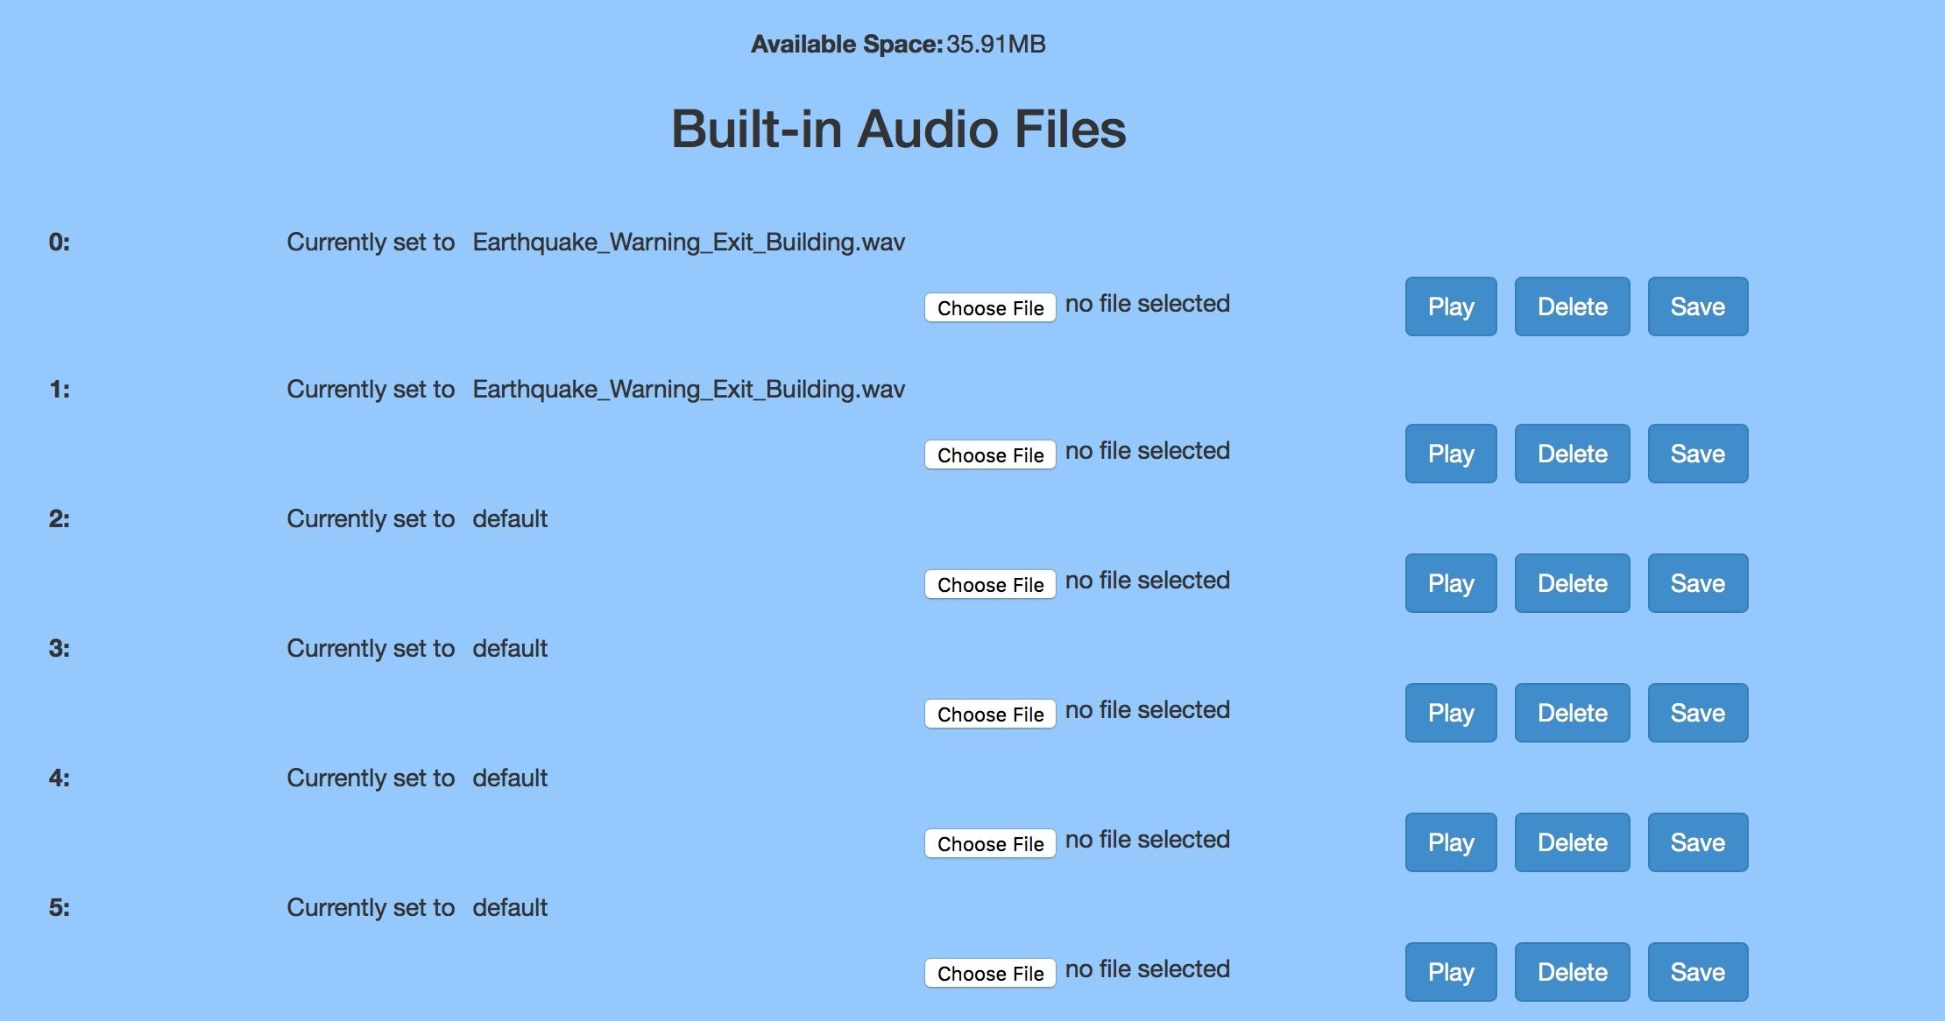The width and height of the screenshot is (1945, 1021).
Task: Click Play button for audio file 5
Action: pyautogui.click(x=1451, y=971)
